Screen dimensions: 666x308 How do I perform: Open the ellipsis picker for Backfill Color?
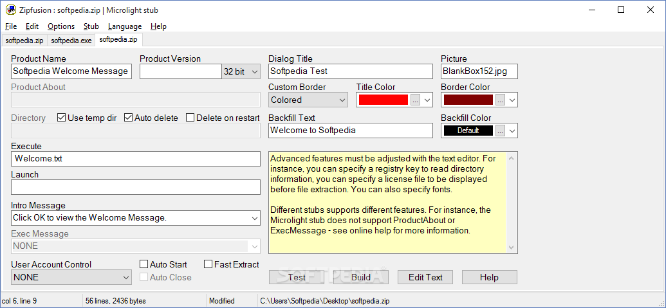point(501,131)
